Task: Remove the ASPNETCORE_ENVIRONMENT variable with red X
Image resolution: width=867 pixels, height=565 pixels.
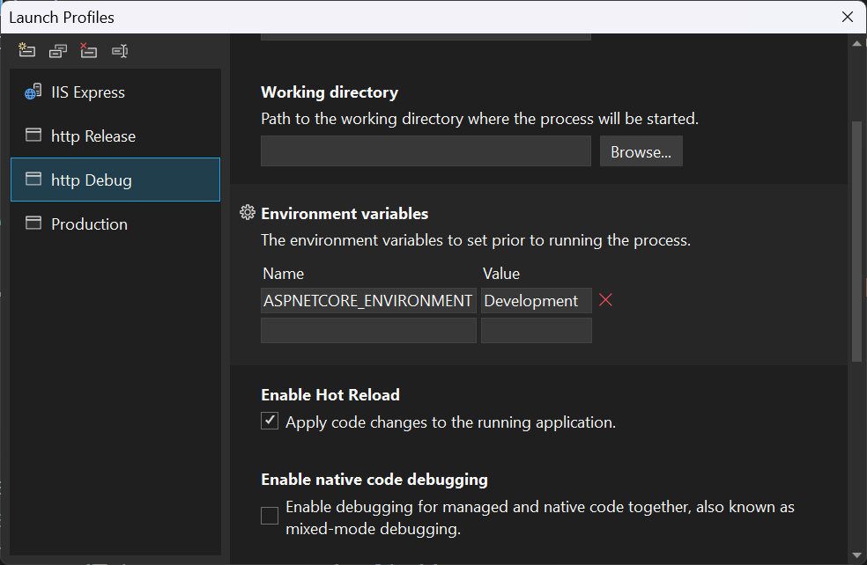Action: [605, 300]
